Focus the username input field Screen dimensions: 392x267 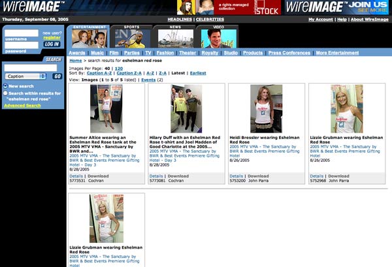[x=22, y=33]
